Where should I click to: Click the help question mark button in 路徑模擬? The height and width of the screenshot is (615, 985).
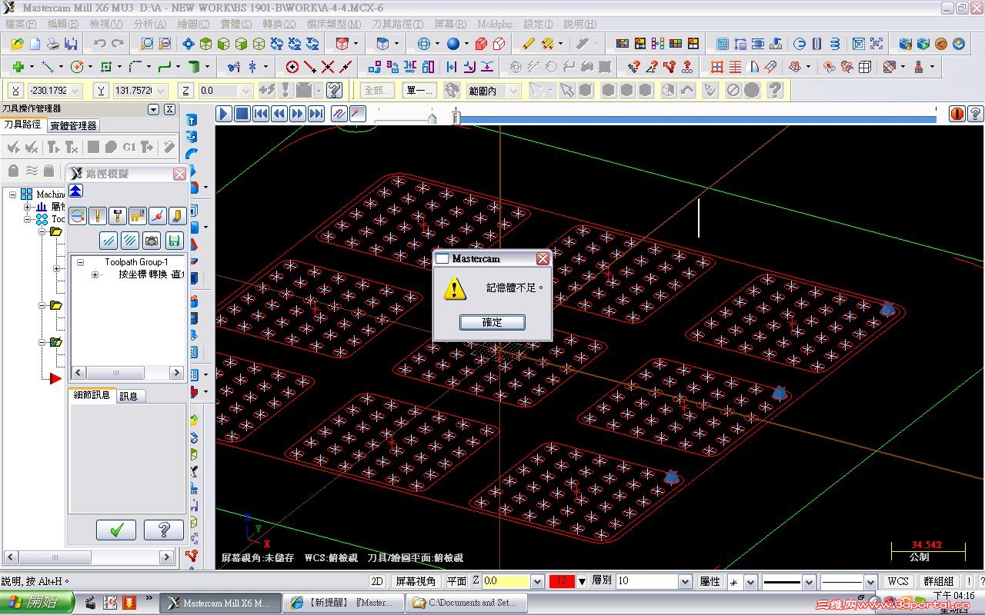tap(164, 530)
